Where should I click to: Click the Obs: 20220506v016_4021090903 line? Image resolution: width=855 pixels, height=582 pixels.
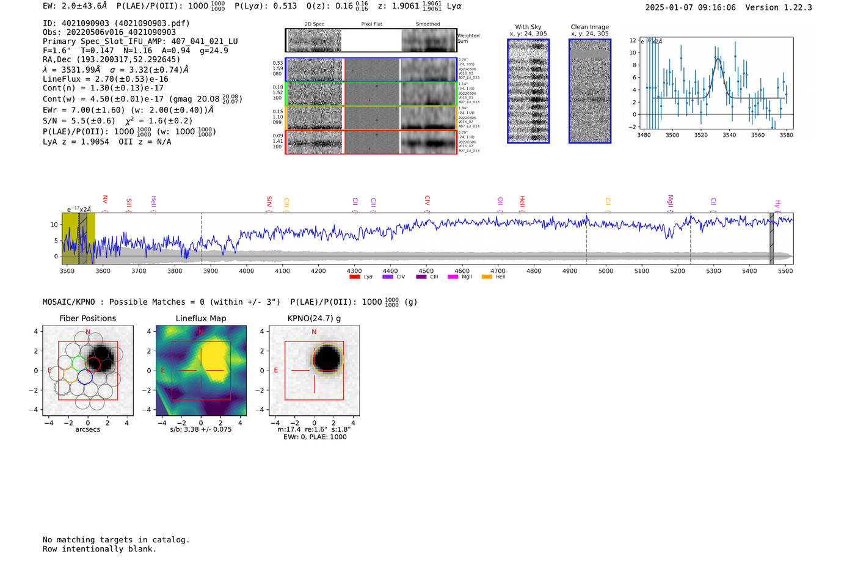109,32
